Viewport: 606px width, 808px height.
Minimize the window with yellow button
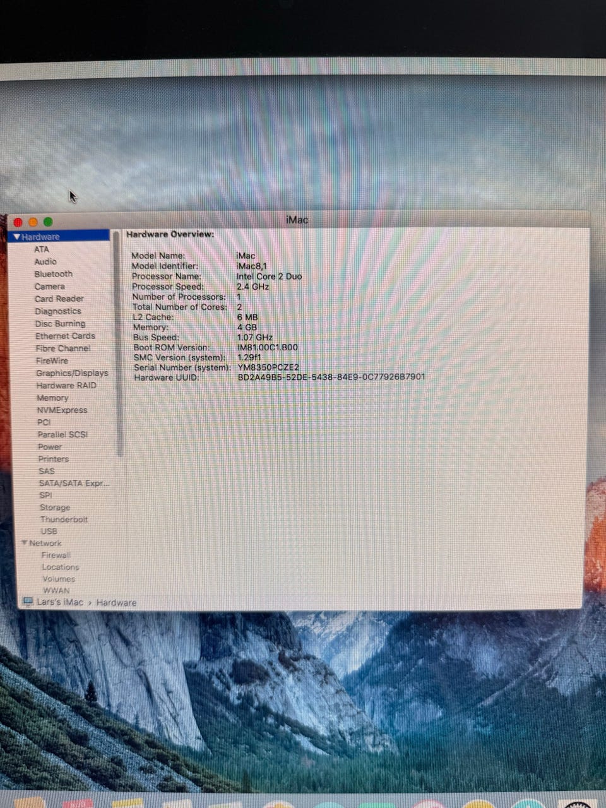click(33, 222)
